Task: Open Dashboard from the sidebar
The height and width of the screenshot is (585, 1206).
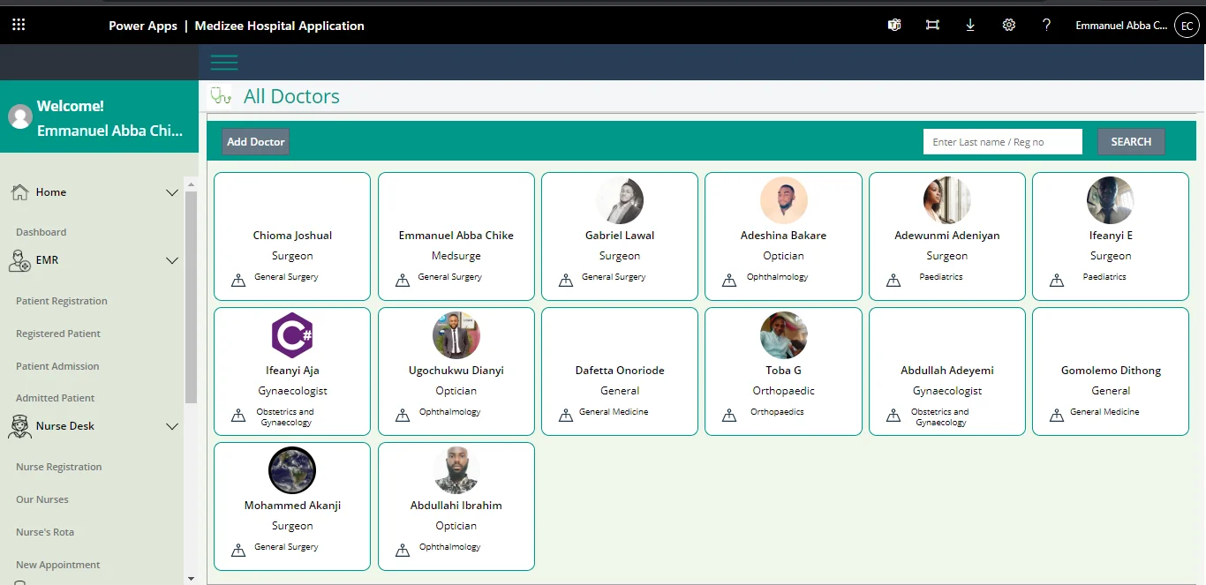Action: coord(41,232)
